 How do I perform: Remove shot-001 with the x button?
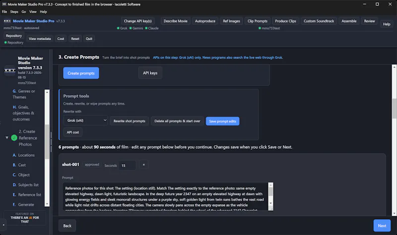pyautogui.click(x=143, y=165)
